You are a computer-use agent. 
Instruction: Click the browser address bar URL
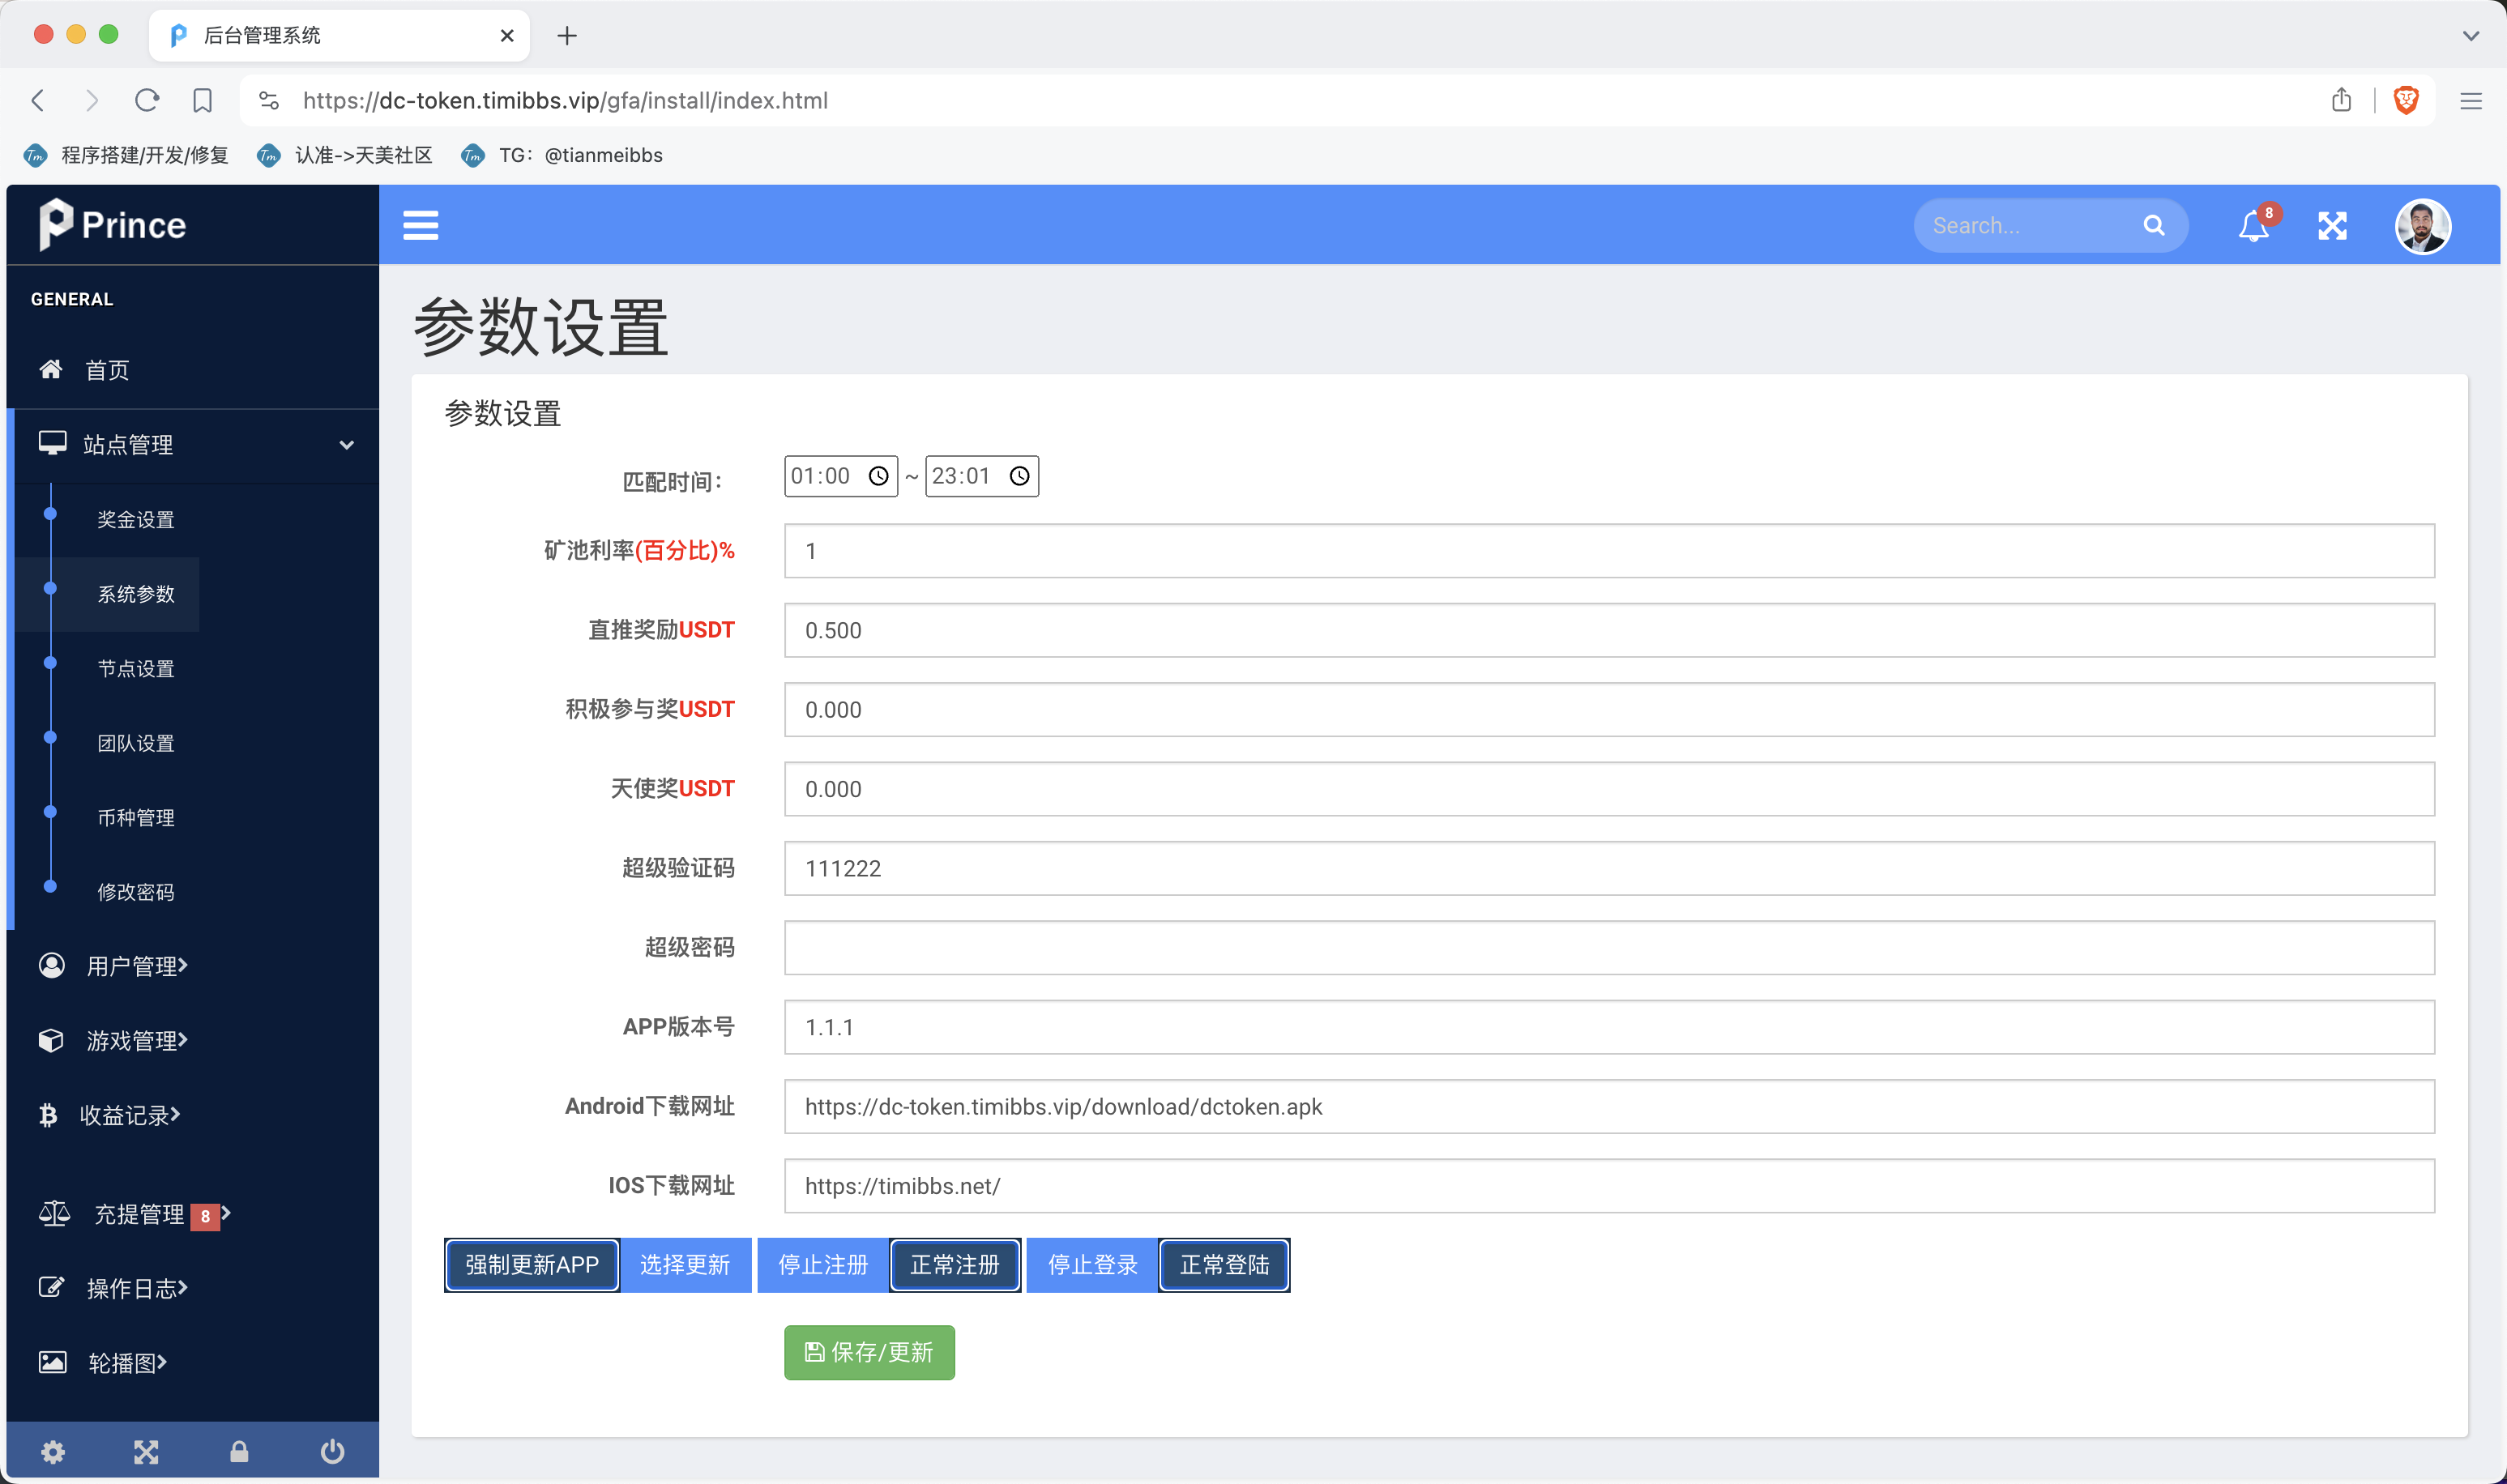[565, 101]
